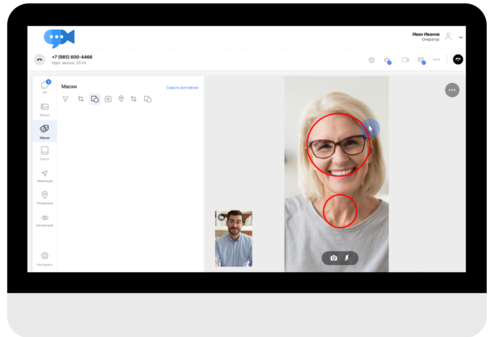The width and height of the screenshot is (495, 337).
Task: Toggle the speaker sound icon with checkmark
Action: tap(387, 60)
